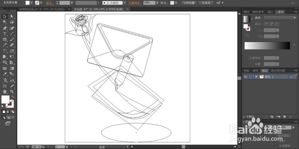Pick the Paintbrush tool
299x149 pixels.
(x=12, y=40)
